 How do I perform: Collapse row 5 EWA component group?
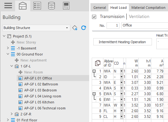coord(94,94)
